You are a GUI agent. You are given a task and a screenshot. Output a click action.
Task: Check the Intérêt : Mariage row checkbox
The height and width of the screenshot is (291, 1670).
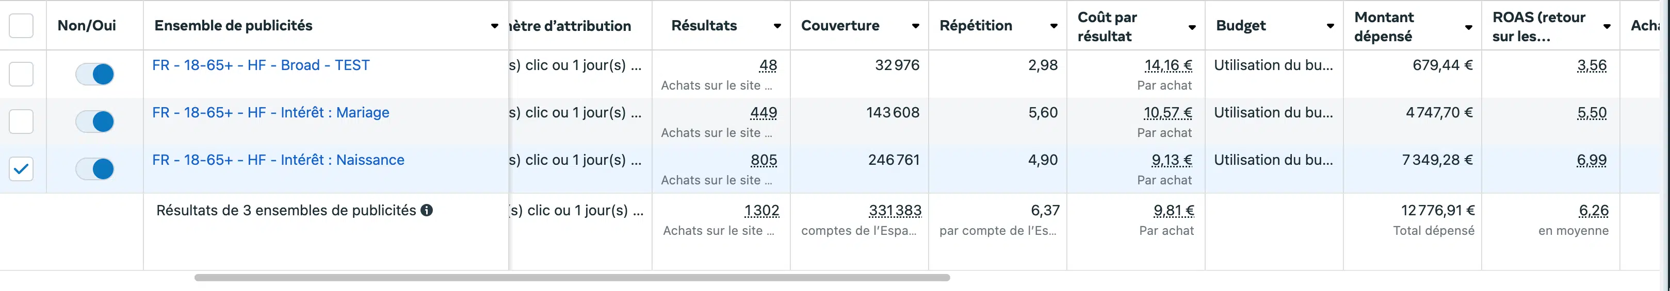click(x=21, y=121)
